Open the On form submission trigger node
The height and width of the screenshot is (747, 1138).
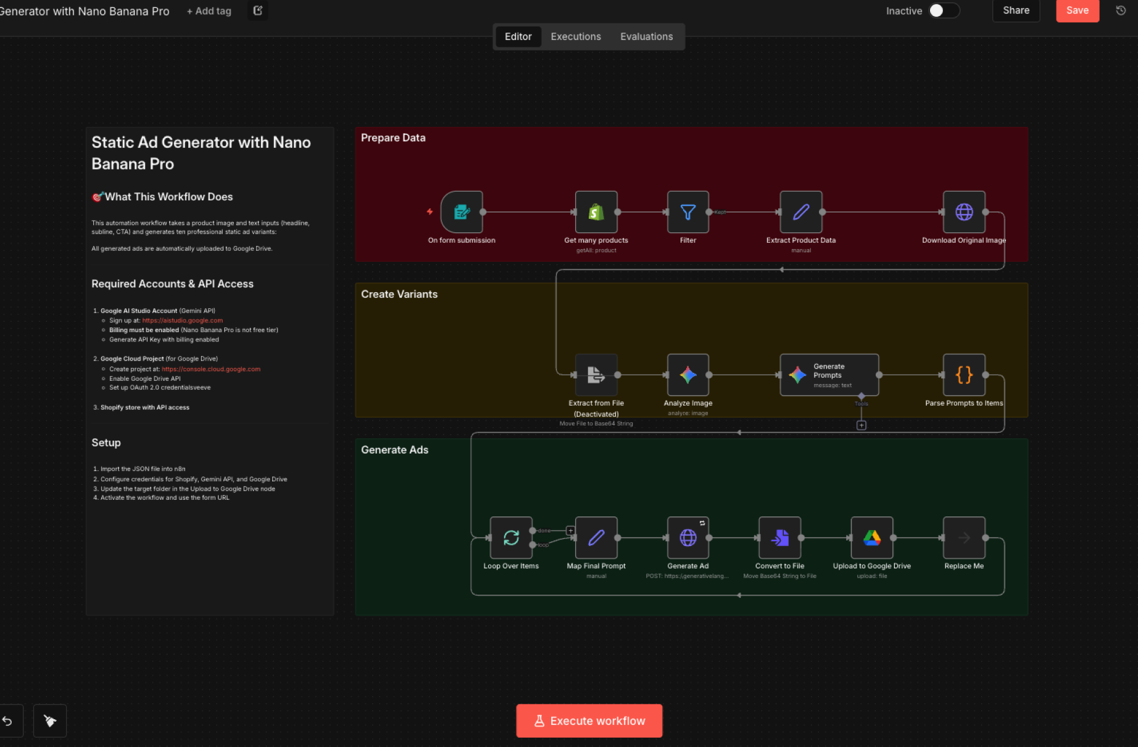(x=462, y=213)
